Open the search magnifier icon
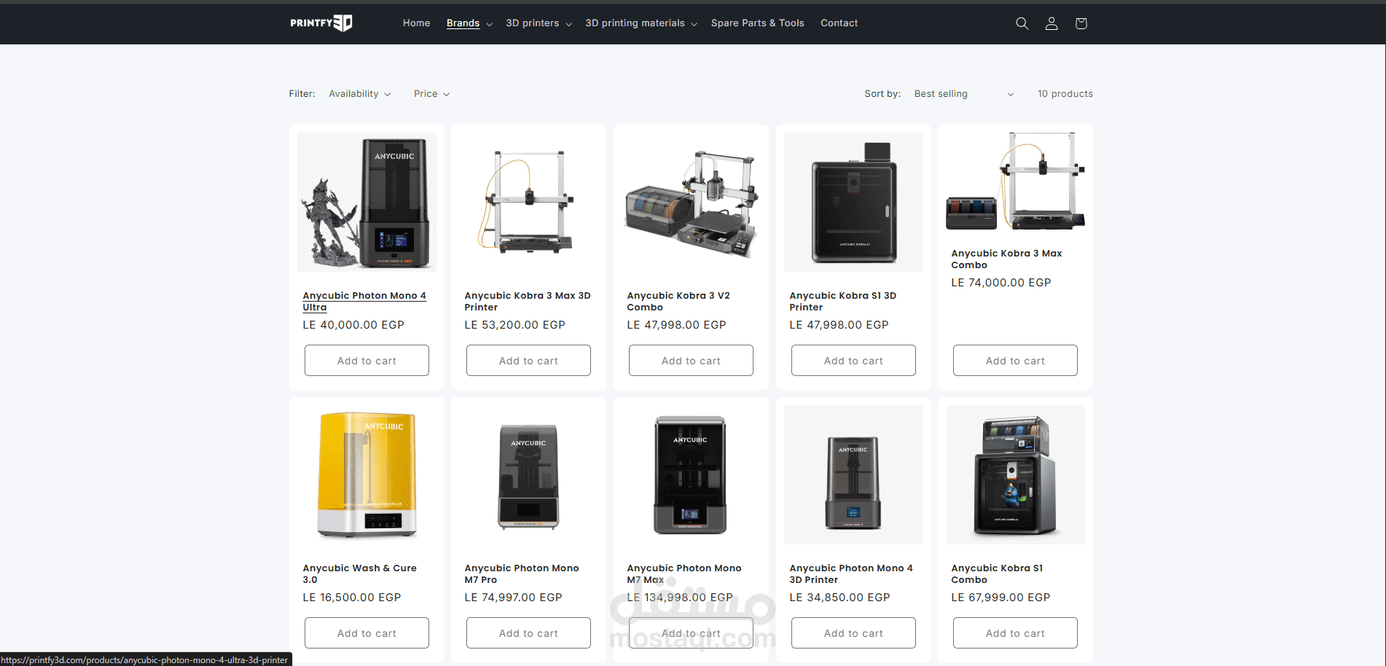The width and height of the screenshot is (1386, 666). (1022, 23)
